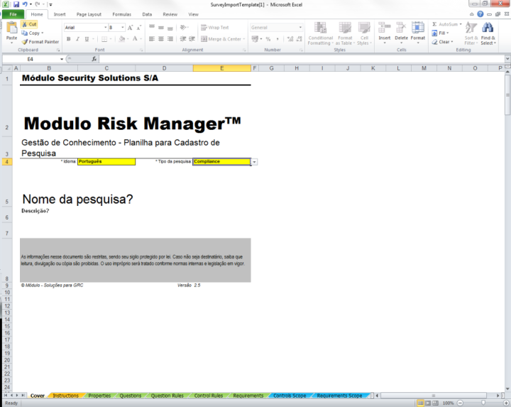Click the Cell Styles icon
This screenshot has height=407, width=511.
click(x=364, y=28)
